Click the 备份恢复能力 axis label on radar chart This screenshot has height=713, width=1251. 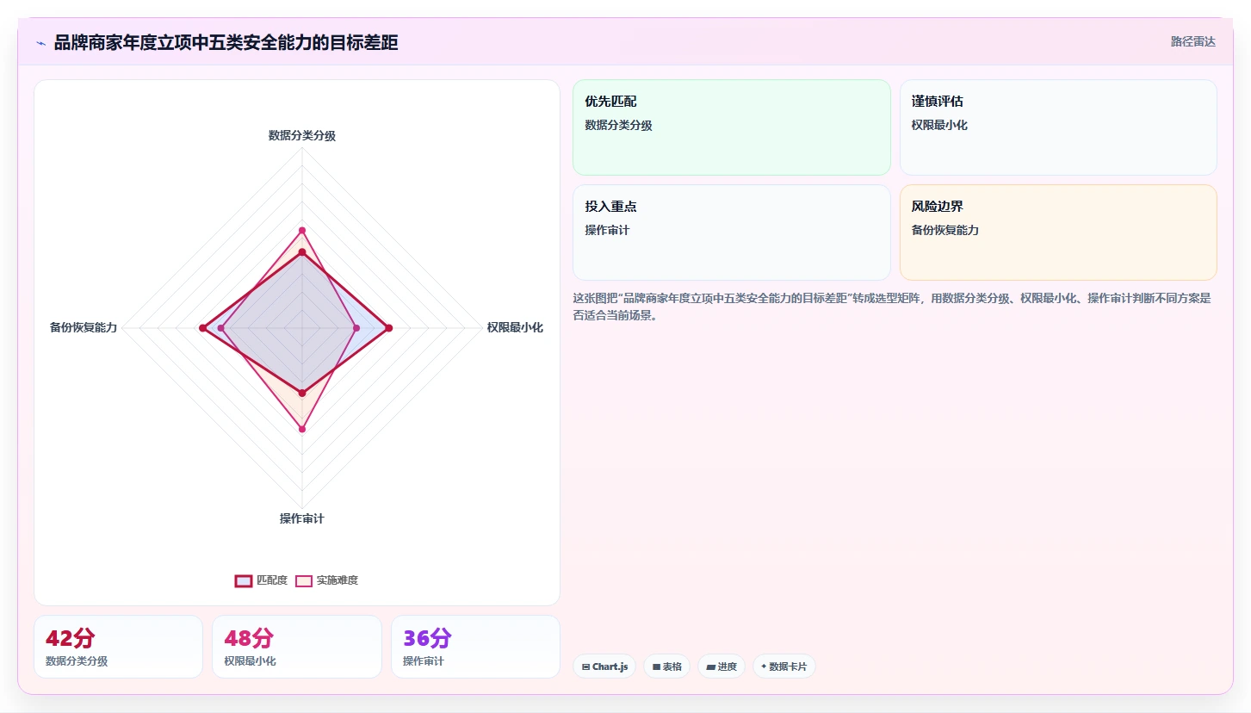(x=84, y=327)
